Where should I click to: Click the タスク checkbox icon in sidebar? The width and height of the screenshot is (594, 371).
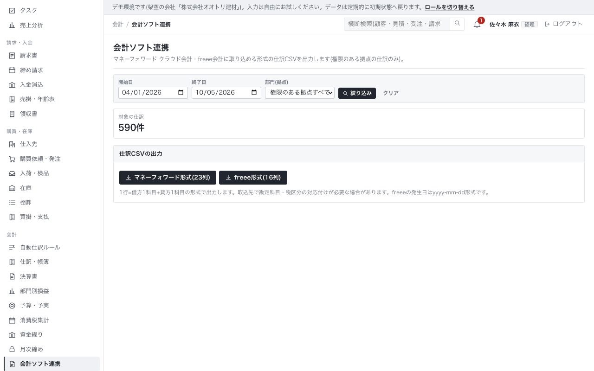[x=12, y=10]
